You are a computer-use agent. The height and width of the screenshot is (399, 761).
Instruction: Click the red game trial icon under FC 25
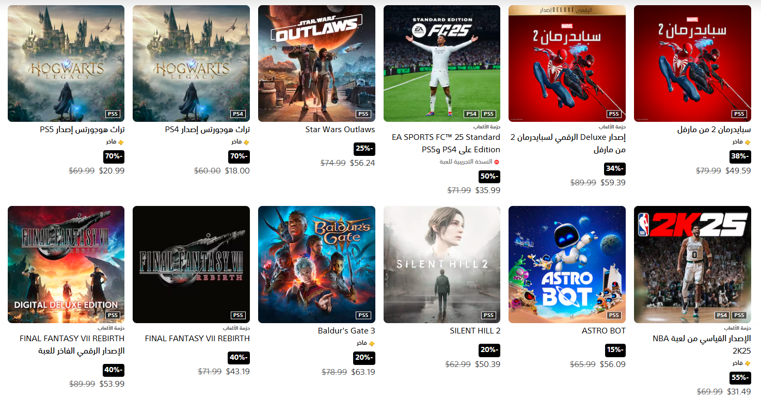[497, 162]
